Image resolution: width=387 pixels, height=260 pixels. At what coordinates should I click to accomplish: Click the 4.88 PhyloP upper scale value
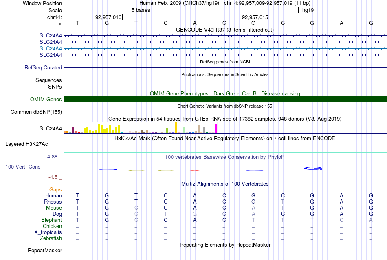52,157
